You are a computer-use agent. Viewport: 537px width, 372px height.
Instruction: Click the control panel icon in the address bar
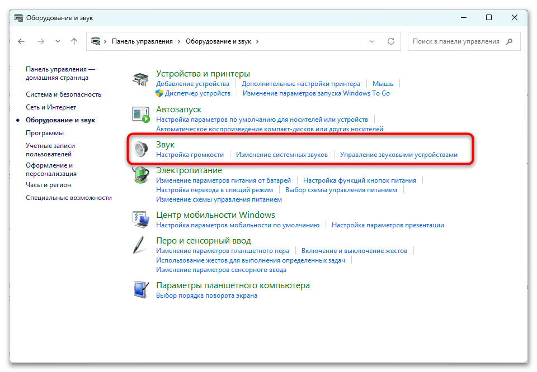tap(96, 41)
